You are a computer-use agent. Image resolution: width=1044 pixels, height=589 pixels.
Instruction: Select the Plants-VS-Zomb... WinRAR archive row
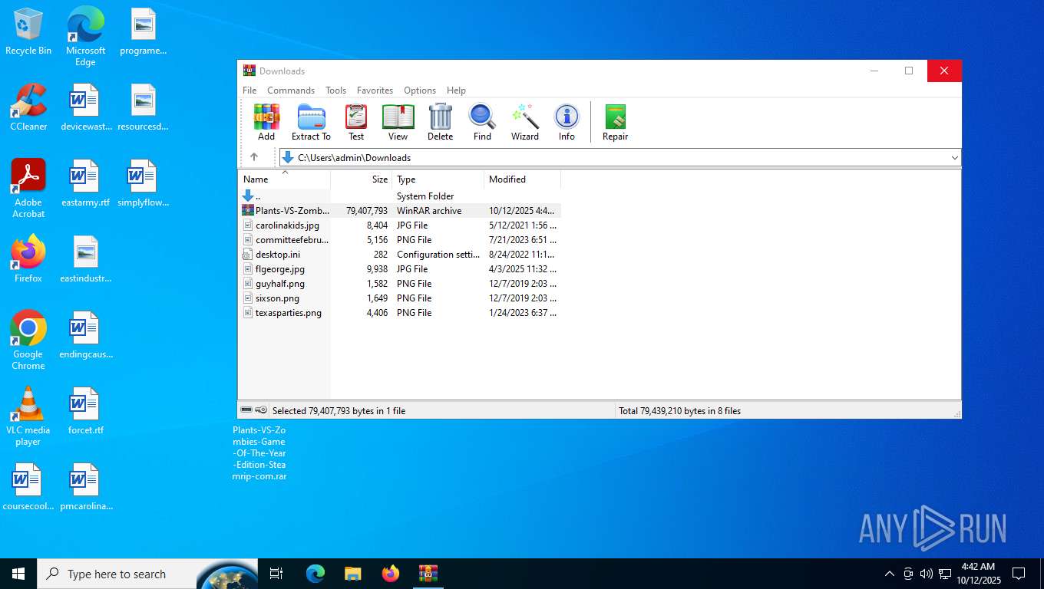[292, 211]
